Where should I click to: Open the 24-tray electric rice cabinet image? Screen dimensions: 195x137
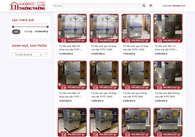click(72, 28)
